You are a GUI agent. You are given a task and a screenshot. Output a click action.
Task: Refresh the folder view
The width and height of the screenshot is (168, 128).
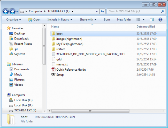click(x=102, y=11)
